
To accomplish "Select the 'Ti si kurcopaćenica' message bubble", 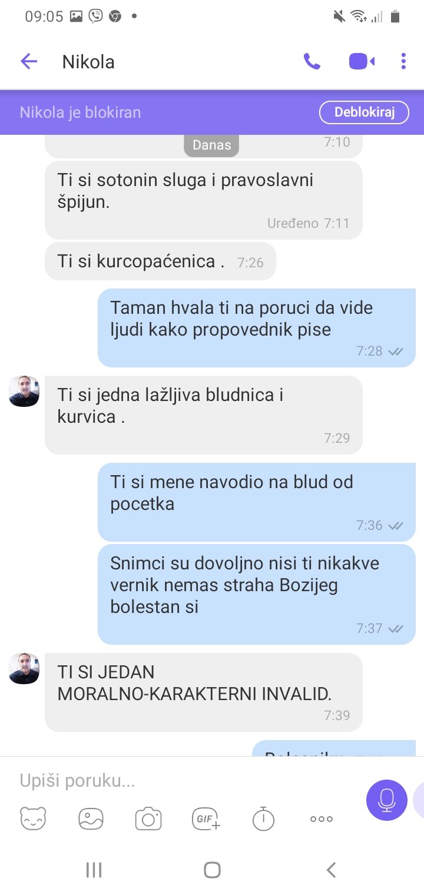I will click(x=160, y=261).
